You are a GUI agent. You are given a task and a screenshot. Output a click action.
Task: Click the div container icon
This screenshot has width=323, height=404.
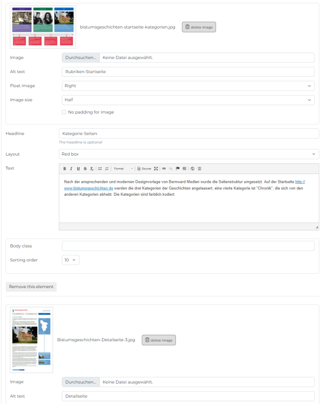click(x=199, y=169)
